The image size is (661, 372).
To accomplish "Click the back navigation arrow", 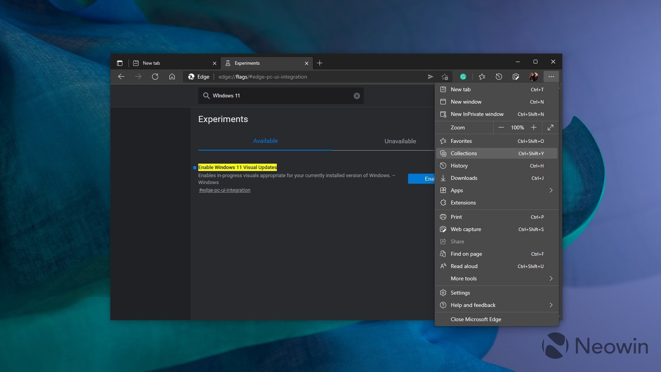I will (121, 77).
